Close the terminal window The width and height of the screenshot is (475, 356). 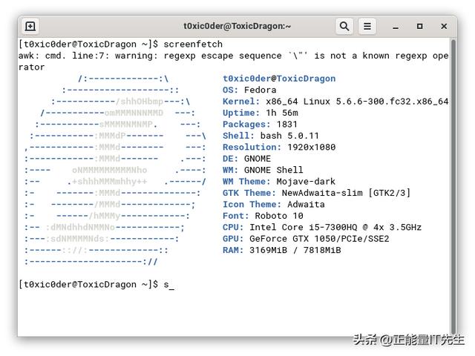[x=444, y=27]
